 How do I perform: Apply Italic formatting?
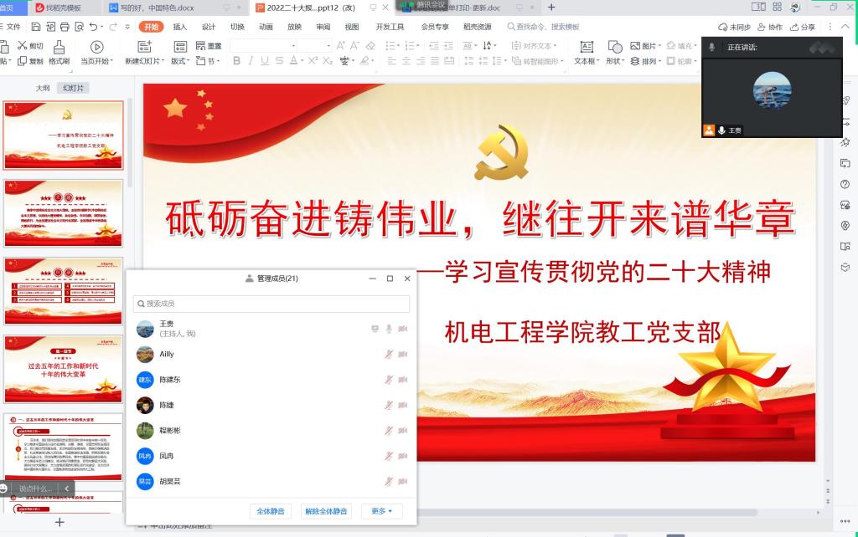pos(251,60)
